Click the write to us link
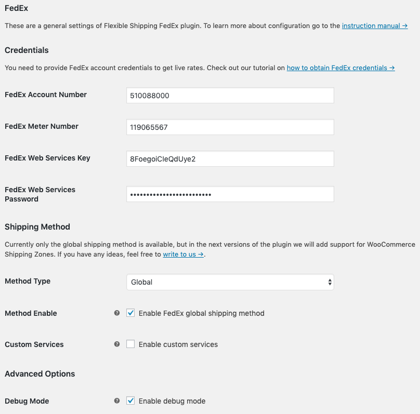The image size is (420, 414). tap(183, 255)
